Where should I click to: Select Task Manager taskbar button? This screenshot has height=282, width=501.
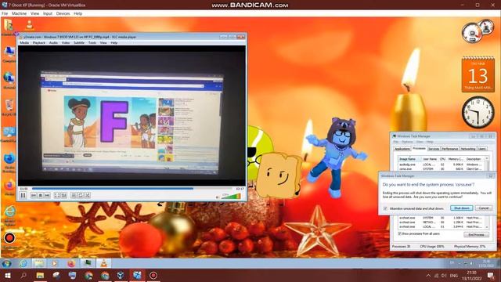[x=87, y=263]
